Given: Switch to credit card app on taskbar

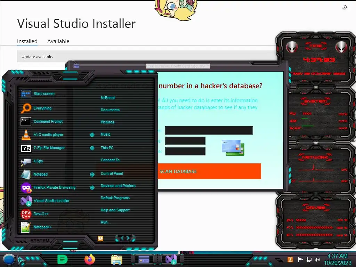Looking at the screenshot, I should click(x=144, y=259).
